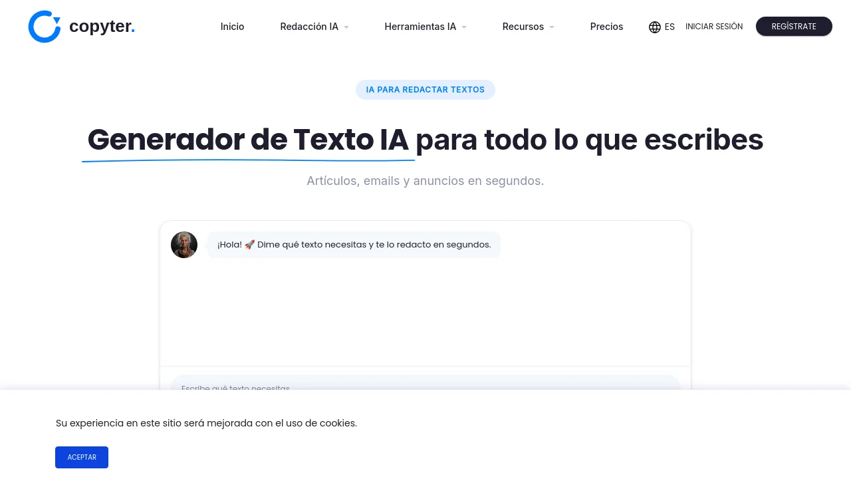This screenshot has width=851, height=479.
Task: Expand the Redacción IA dropdown
Action: (x=314, y=27)
